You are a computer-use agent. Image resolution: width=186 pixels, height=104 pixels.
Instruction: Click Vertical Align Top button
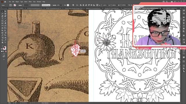tap(89, 5)
